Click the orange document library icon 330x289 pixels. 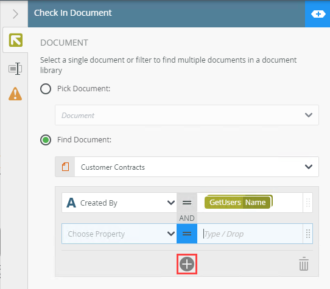65,167
